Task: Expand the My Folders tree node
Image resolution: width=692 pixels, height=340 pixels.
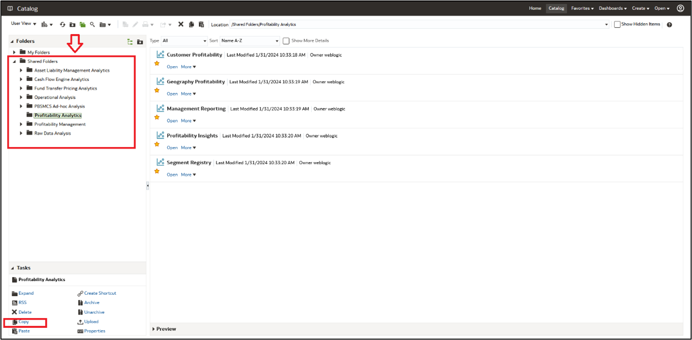Action: 15,53
